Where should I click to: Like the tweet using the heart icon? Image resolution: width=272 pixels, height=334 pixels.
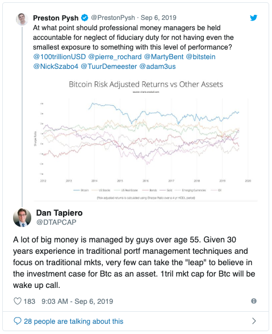pos(18,301)
